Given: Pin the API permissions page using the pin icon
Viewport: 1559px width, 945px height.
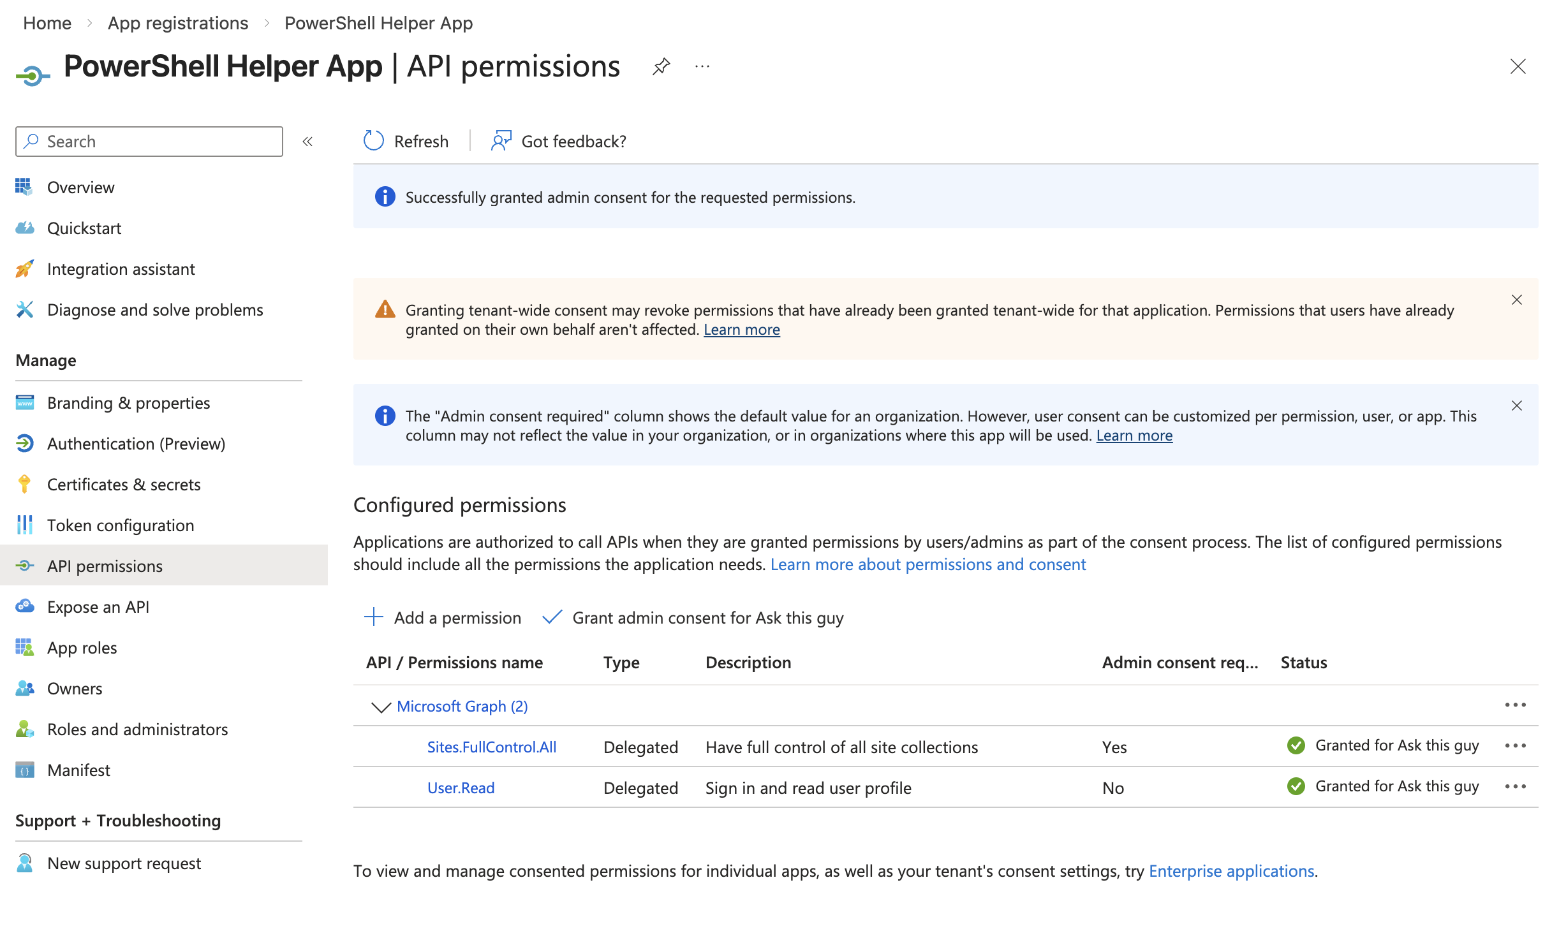Looking at the screenshot, I should pyautogui.click(x=661, y=66).
